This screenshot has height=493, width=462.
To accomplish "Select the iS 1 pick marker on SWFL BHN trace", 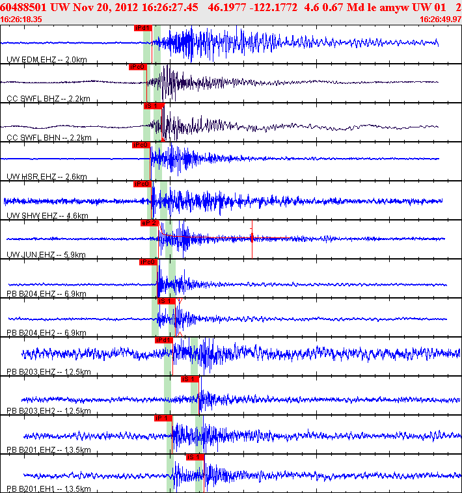I will [153, 106].
